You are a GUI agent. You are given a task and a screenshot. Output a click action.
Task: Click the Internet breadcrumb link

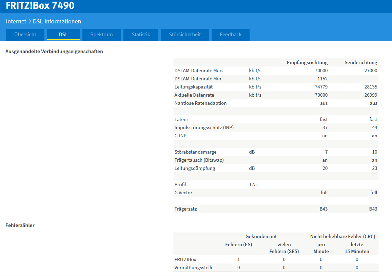(16, 21)
